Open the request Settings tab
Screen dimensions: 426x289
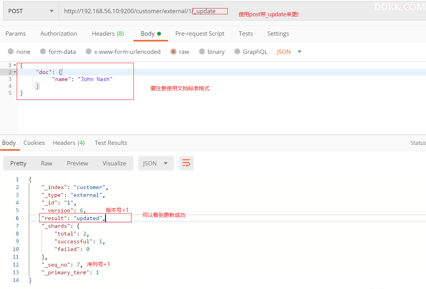pyautogui.click(x=278, y=34)
